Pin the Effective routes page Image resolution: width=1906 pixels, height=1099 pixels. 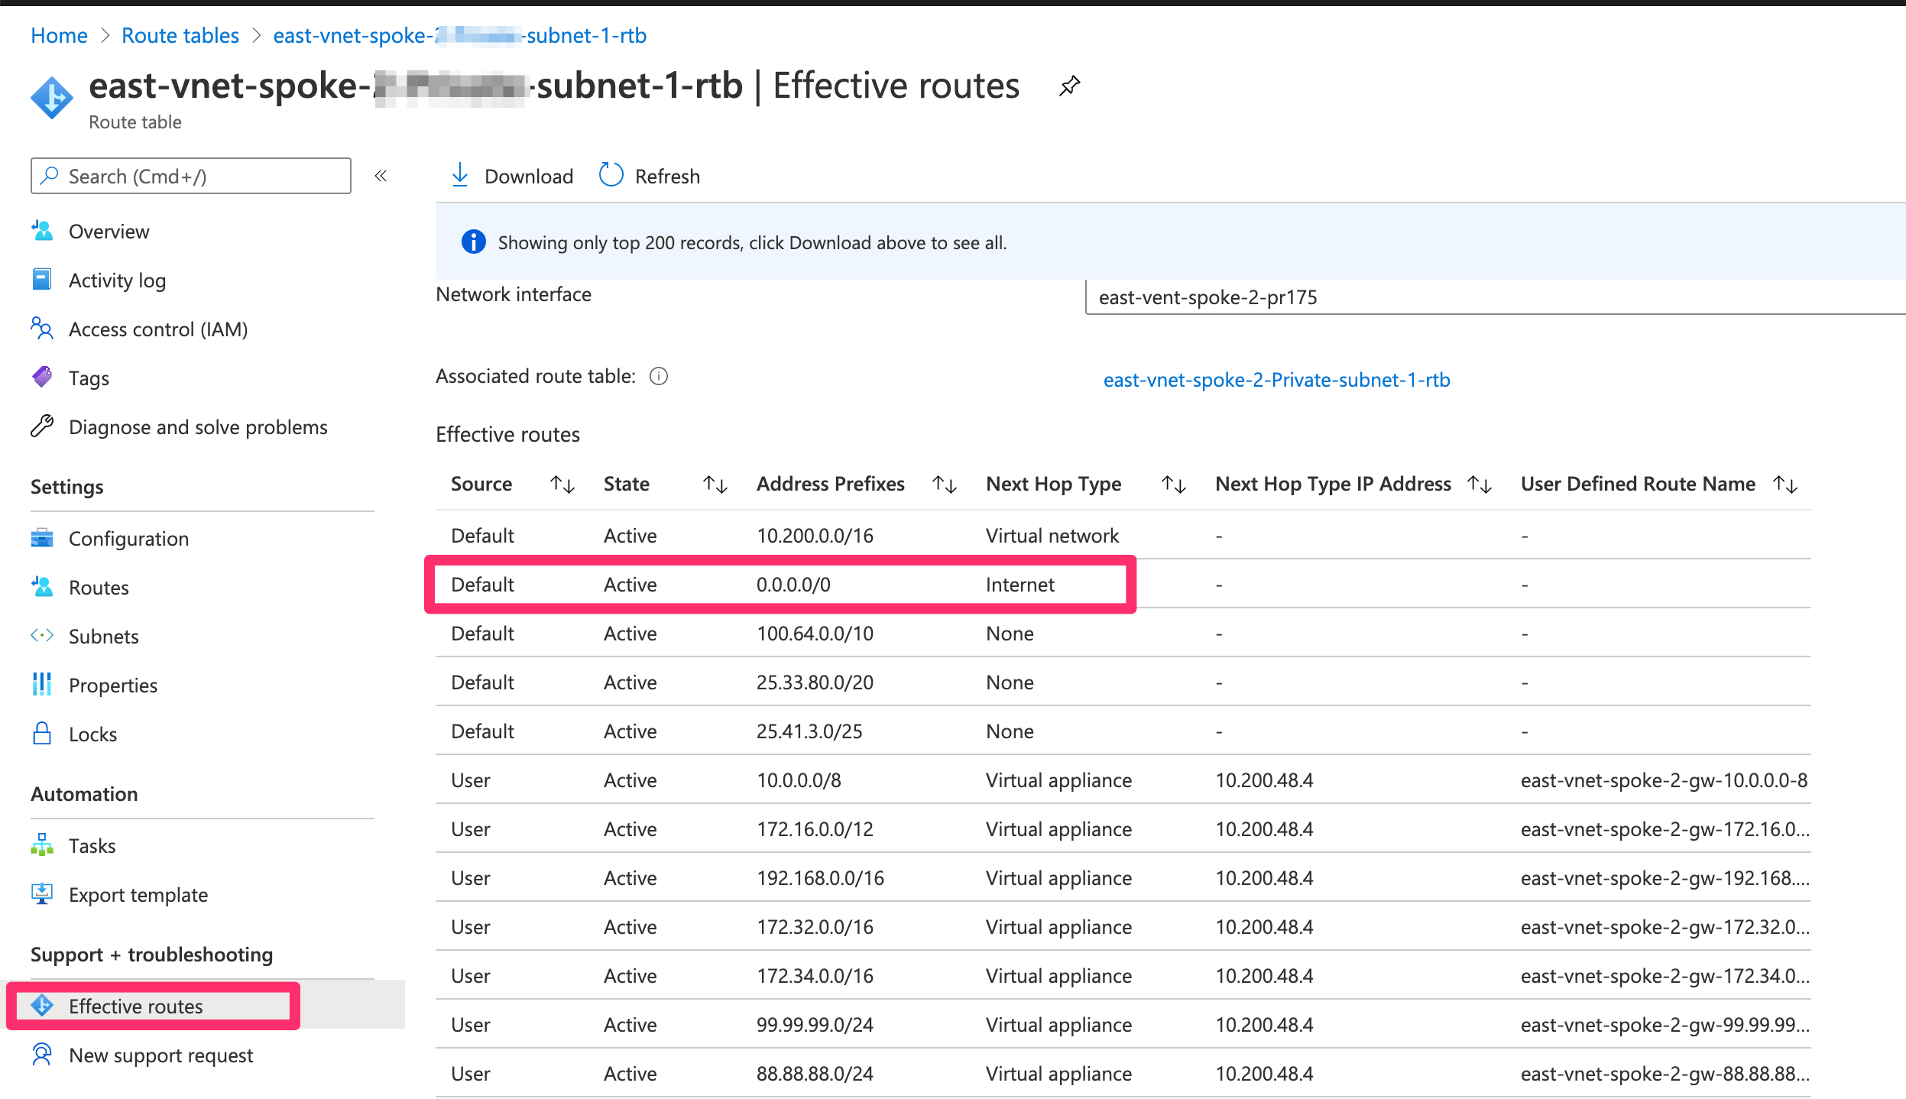(x=1069, y=86)
